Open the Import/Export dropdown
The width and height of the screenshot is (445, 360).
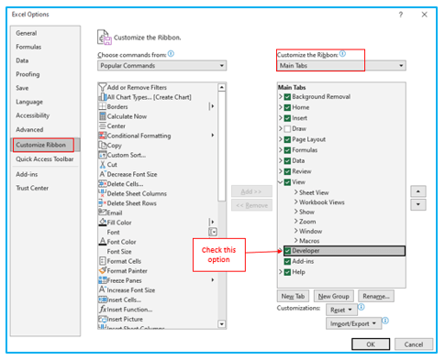pyautogui.click(x=353, y=323)
